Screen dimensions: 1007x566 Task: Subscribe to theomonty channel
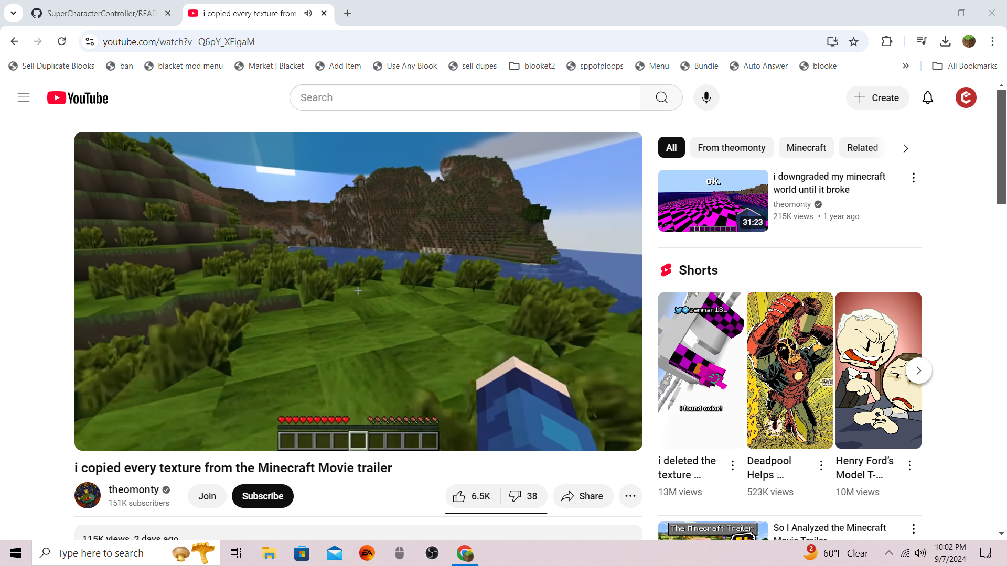pyautogui.click(x=262, y=496)
